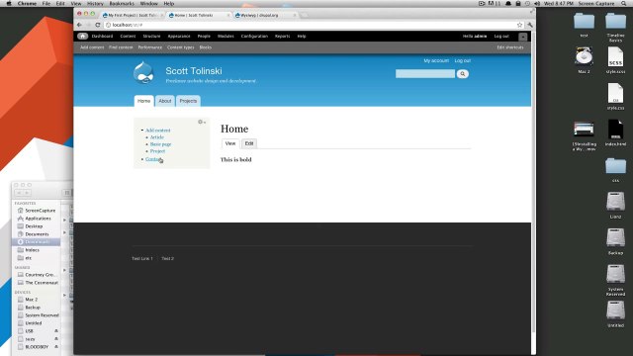
Task: Click the My account link
Action: (x=436, y=60)
